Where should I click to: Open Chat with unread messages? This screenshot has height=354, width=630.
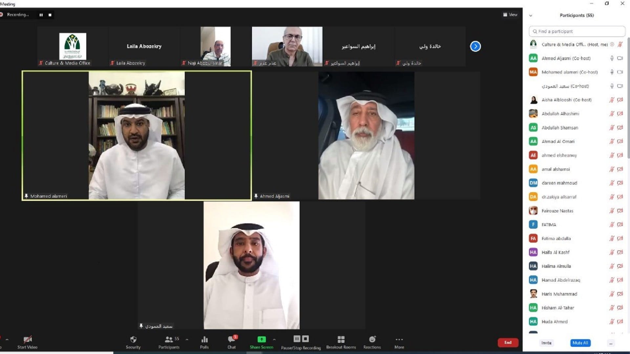[232, 342]
